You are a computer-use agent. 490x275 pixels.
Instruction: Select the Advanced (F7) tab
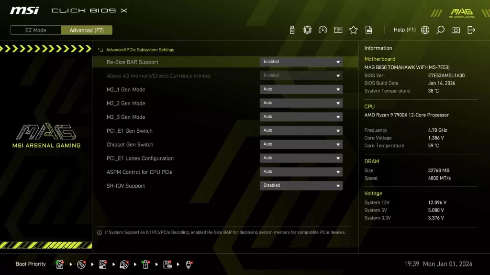pos(87,30)
